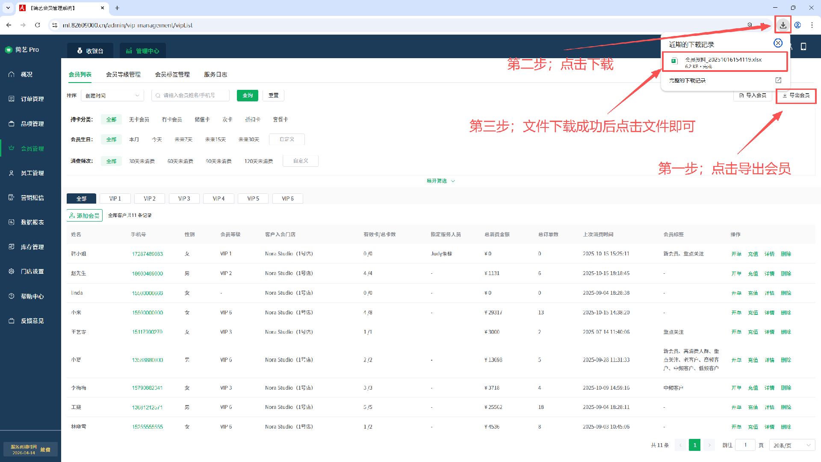This screenshot has height=462, width=821.
Task: Open the downloaded xlsx file
Action: pyautogui.click(x=724, y=62)
